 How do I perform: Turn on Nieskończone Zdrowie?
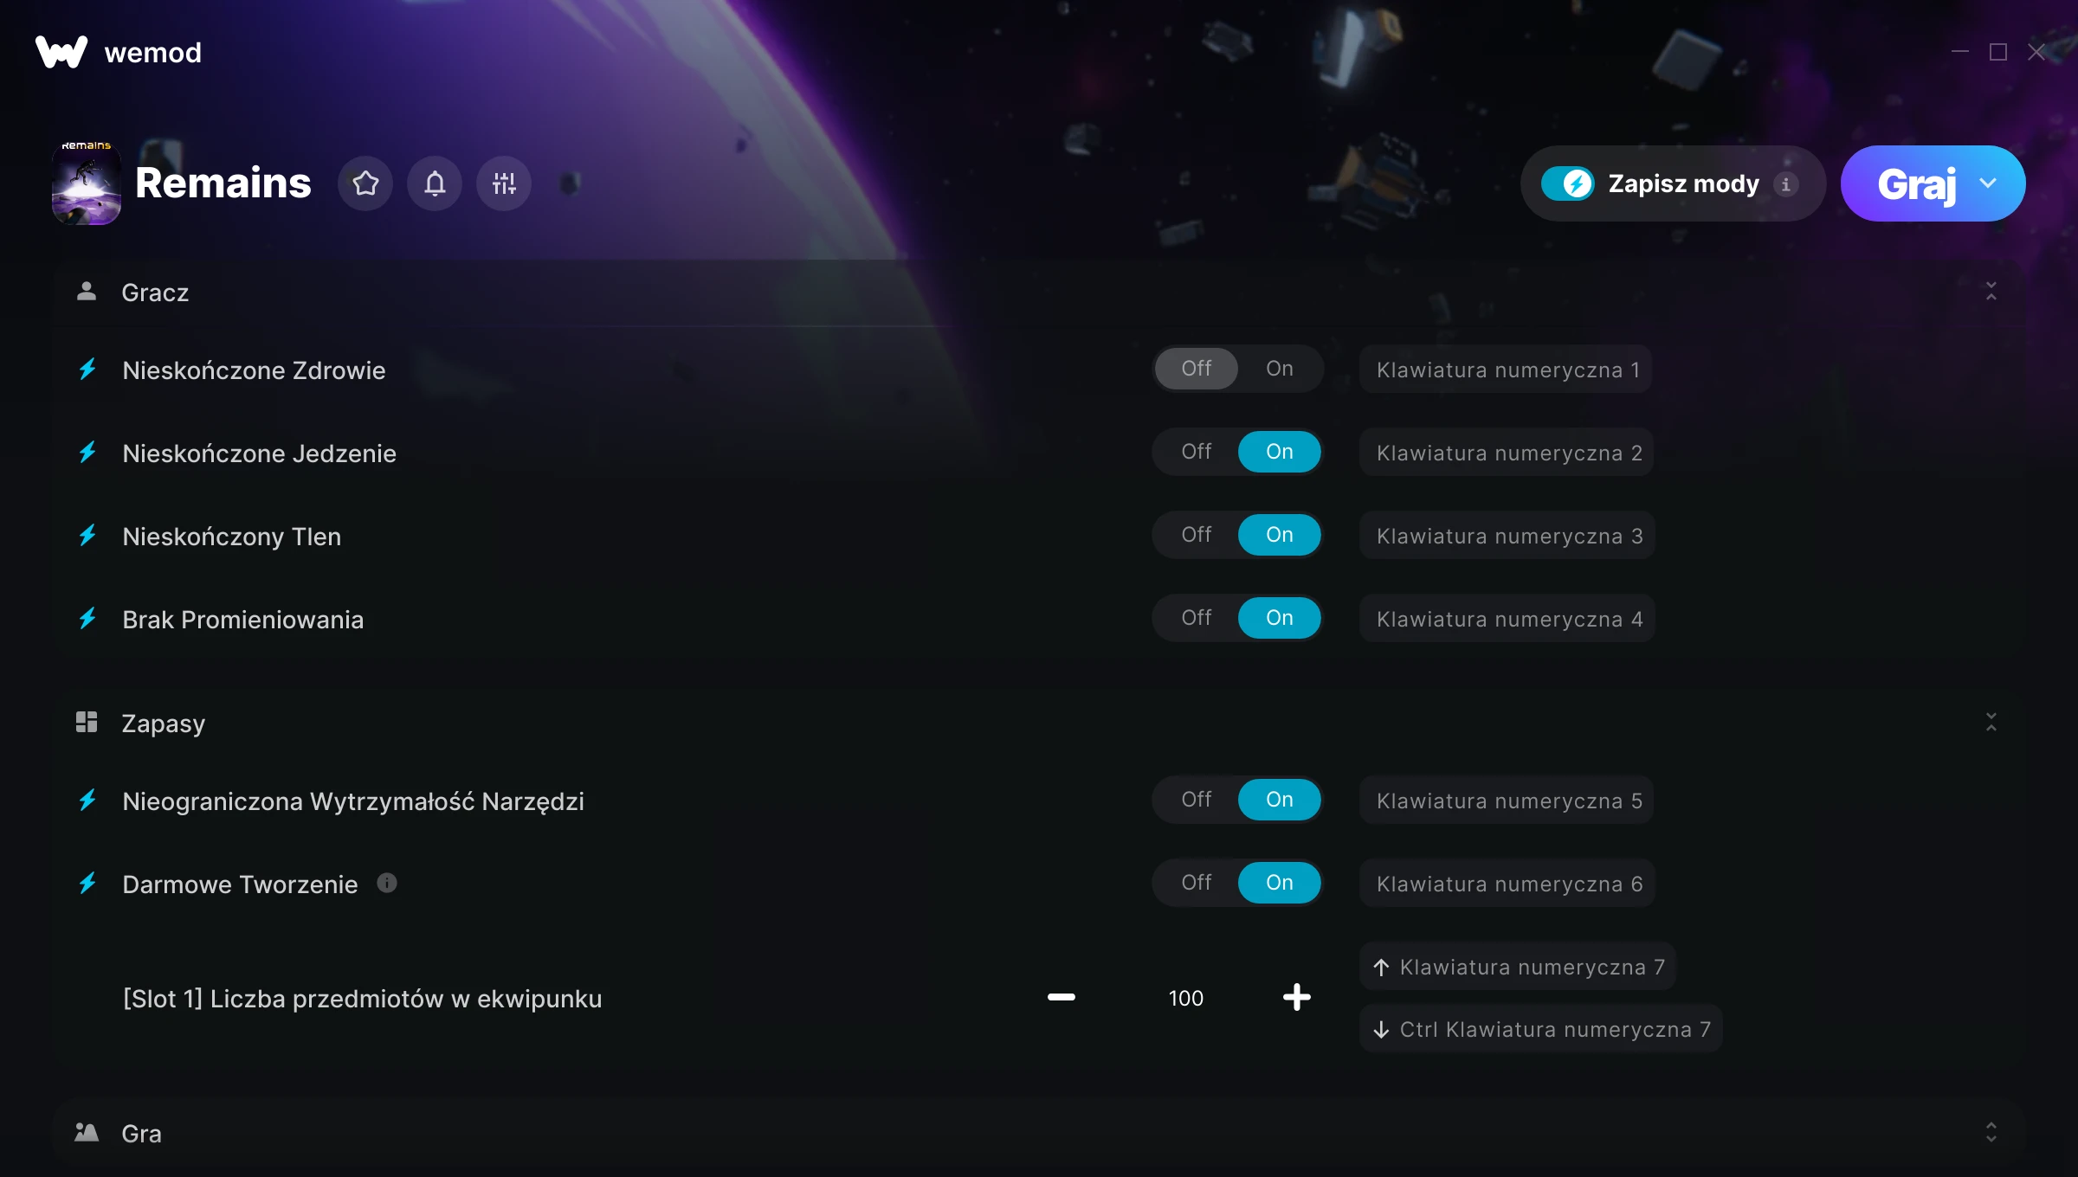coord(1280,369)
